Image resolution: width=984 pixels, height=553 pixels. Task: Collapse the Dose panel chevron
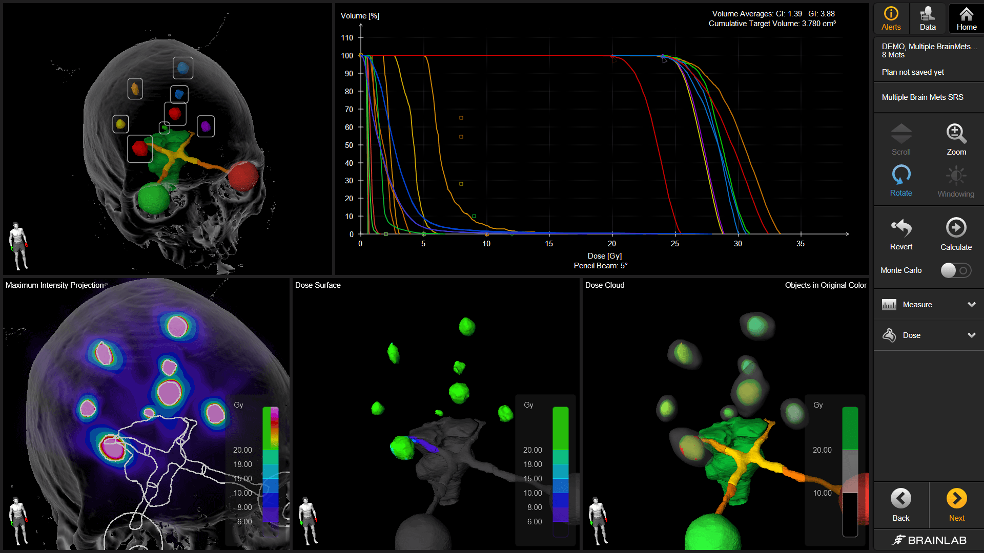click(972, 335)
